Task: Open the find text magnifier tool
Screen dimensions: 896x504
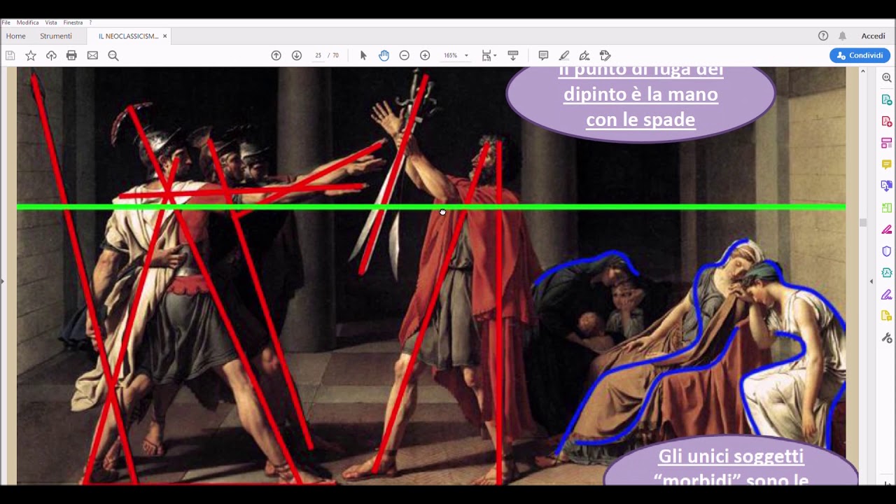Action: coord(113,55)
